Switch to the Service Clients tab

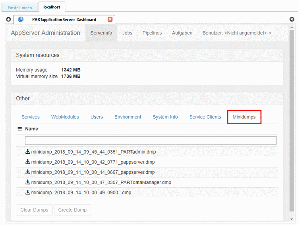pos(205,117)
